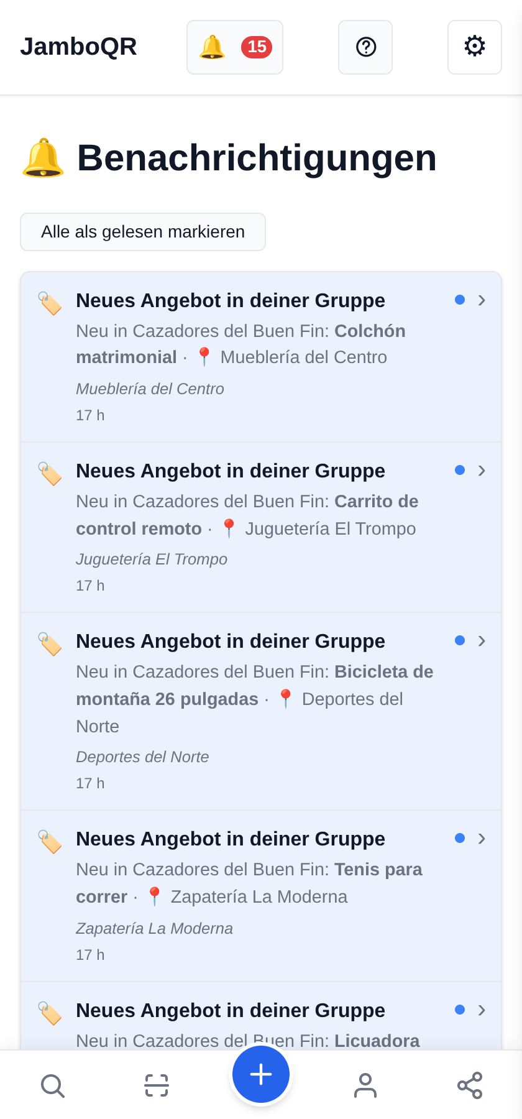Open the Bicicleta de montaña 26 pulgadas notification
Screen dimensions: 522x1119
[x=261, y=711]
